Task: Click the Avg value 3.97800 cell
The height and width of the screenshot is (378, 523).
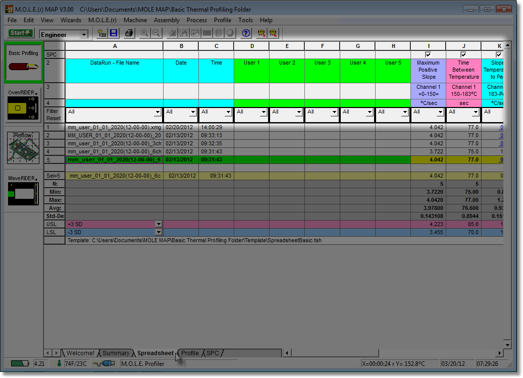Action: click(x=428, y=208)
